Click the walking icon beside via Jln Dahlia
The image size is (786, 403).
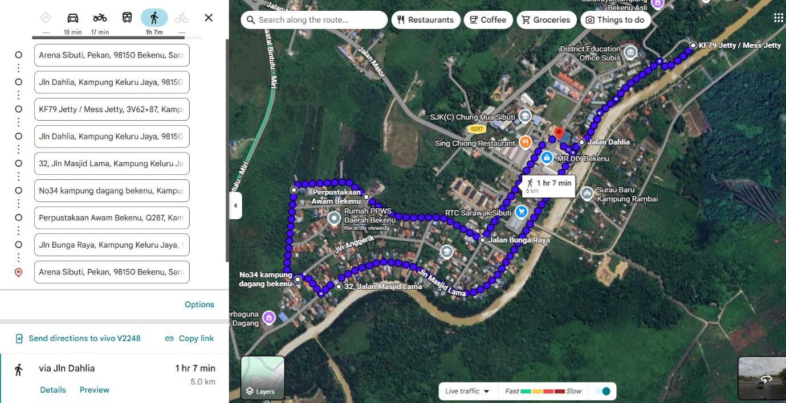point(18,369)
